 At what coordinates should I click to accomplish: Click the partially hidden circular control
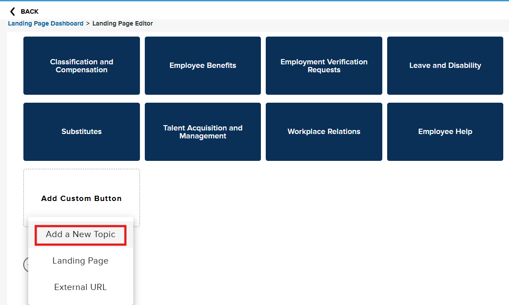(26, 264)
